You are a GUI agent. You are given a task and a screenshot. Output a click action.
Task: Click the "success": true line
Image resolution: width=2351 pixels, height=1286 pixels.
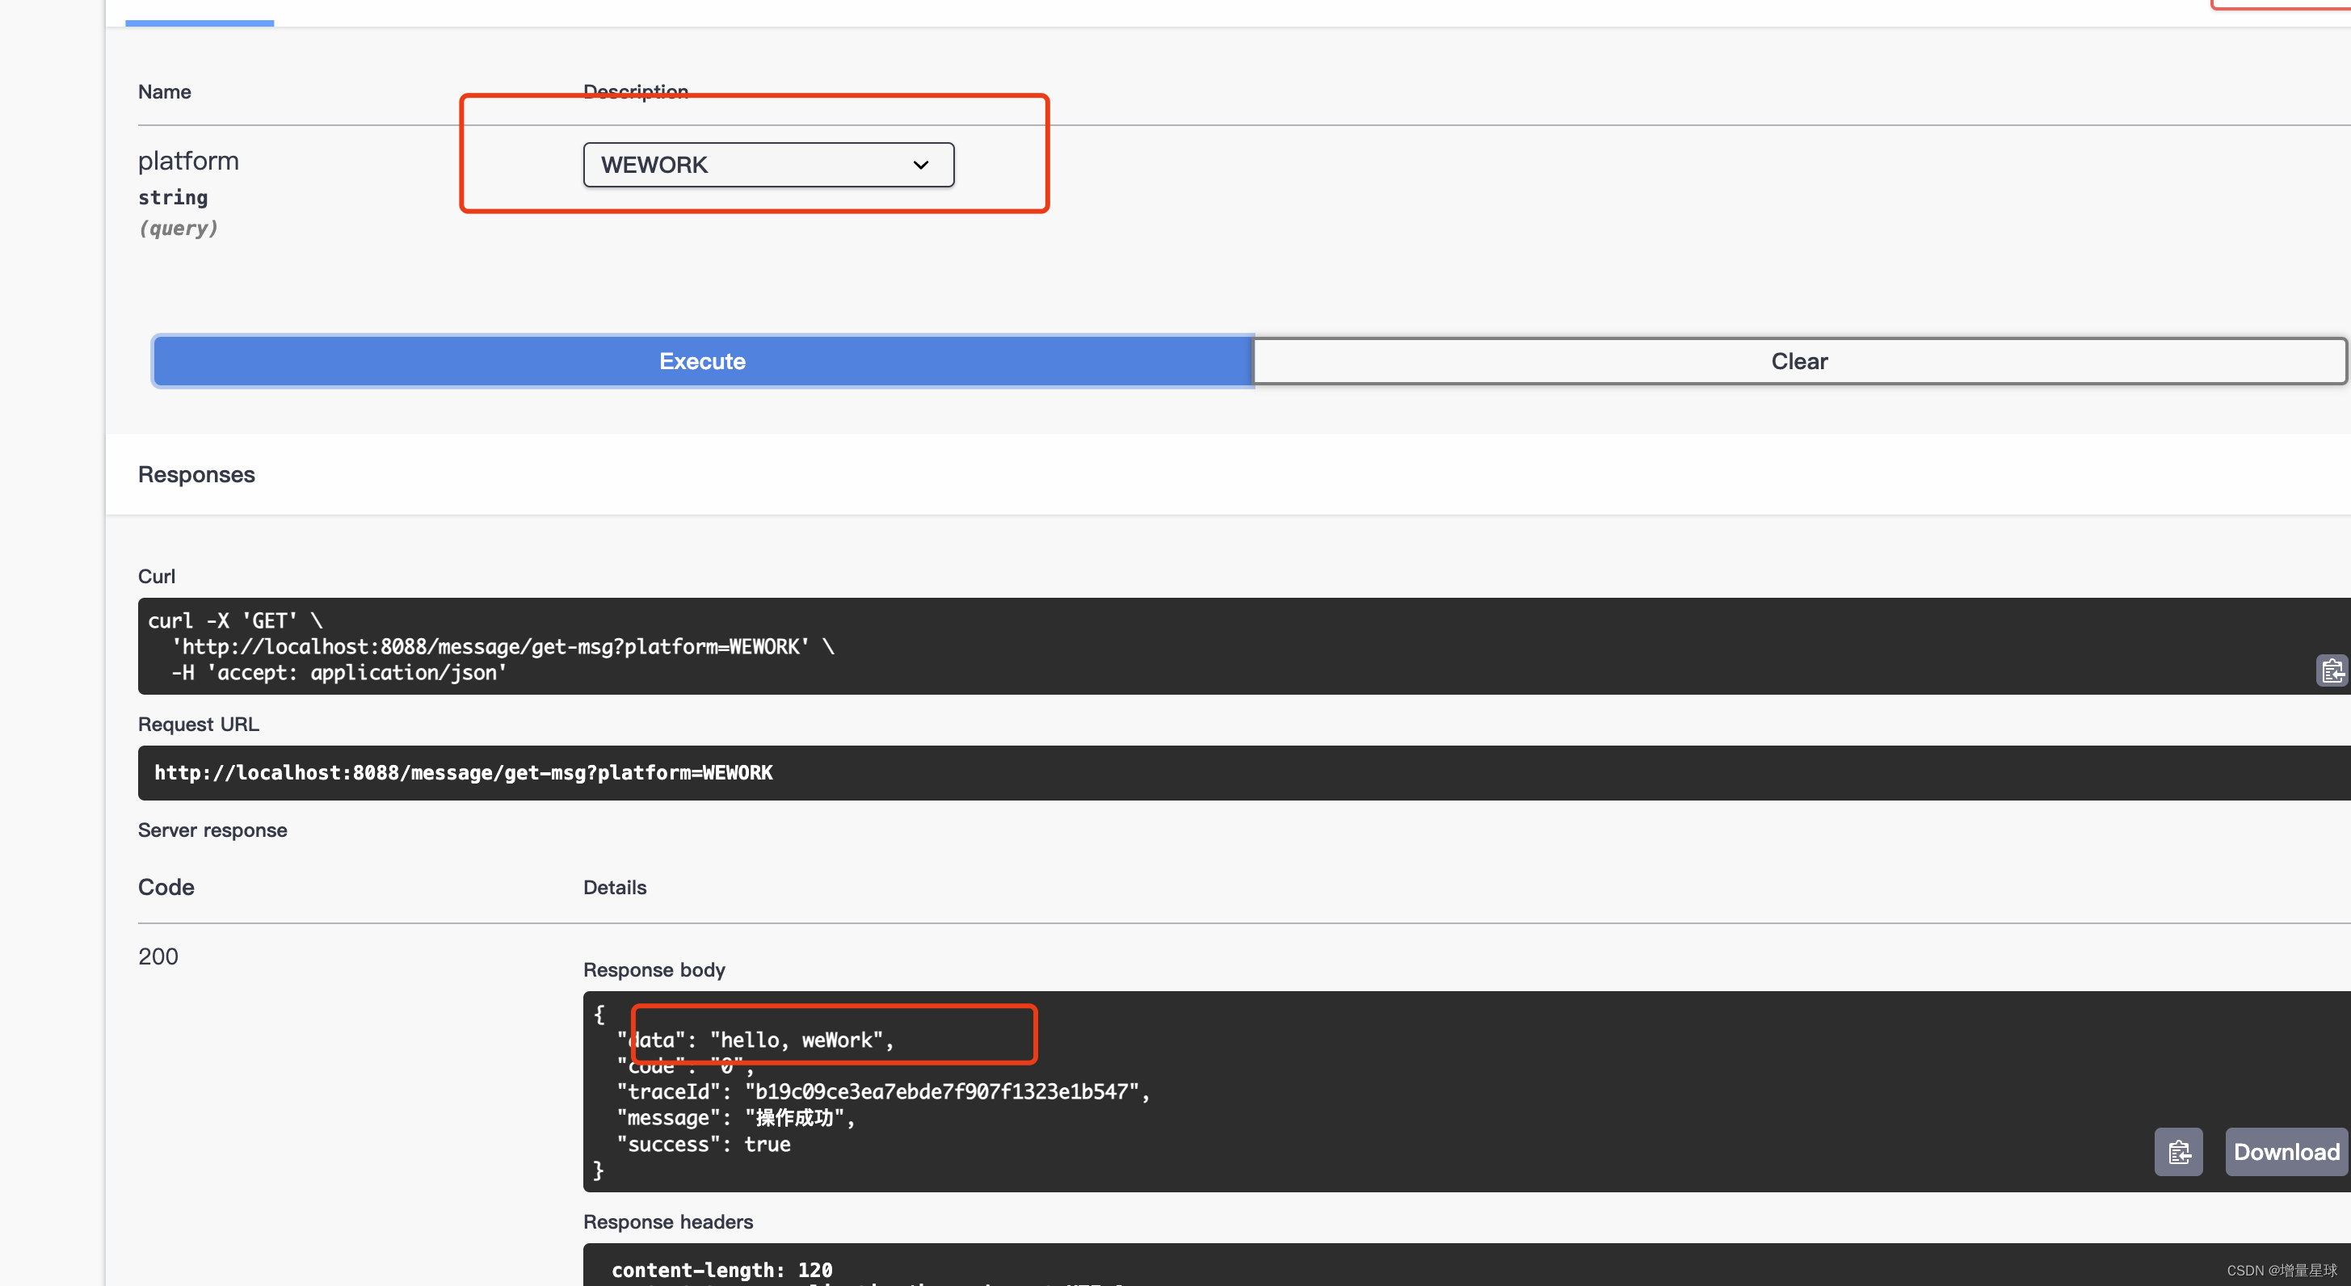click(x=704, y=1145)
